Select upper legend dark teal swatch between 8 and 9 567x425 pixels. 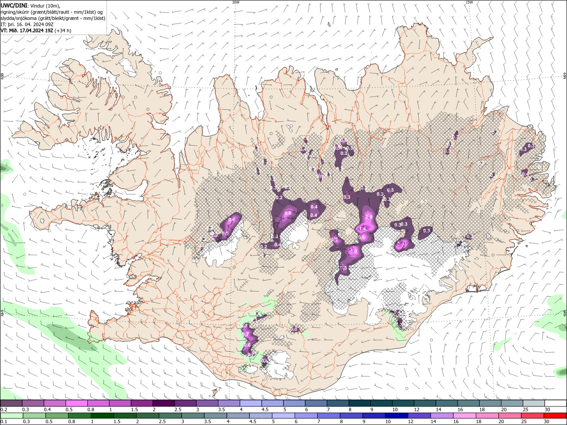click(360, 403)
